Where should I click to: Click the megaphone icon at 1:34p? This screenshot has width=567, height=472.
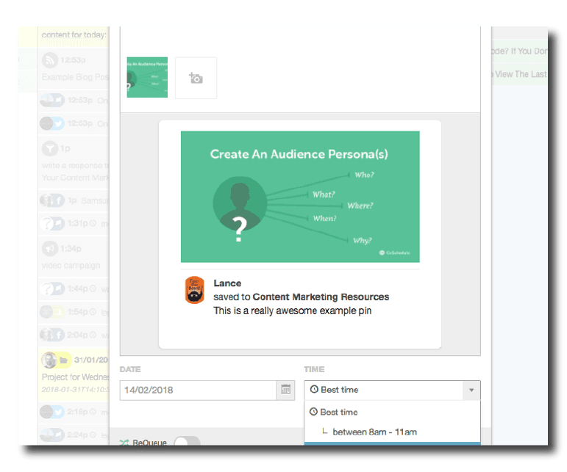[50, 248]
